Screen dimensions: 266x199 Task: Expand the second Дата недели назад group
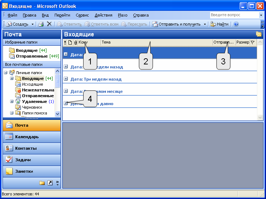(x=66, y=67)
